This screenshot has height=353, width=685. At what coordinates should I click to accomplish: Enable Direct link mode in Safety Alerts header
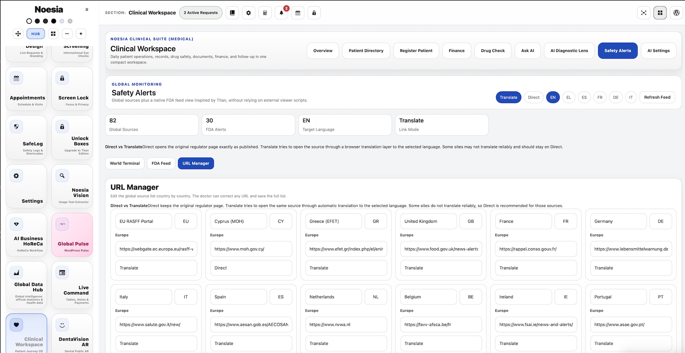534,97
